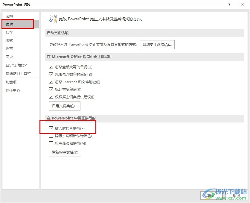
Task: Select 常规 category in sidebar
Action: pyautogui.click(x=10, y=16)
